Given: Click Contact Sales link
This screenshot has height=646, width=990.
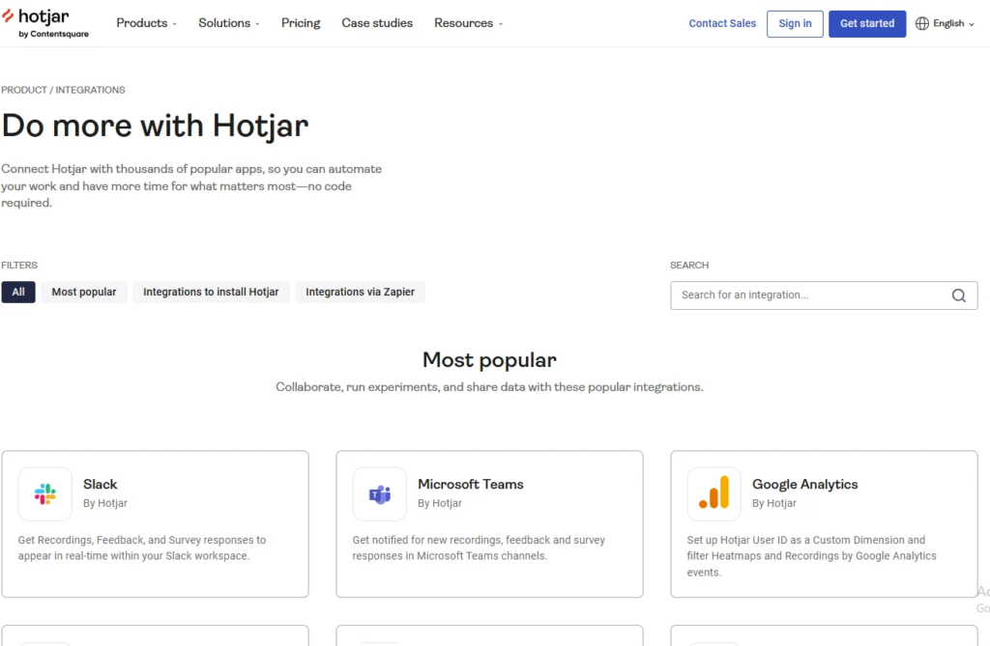Looking at the screenshot, I should [722, 23].
